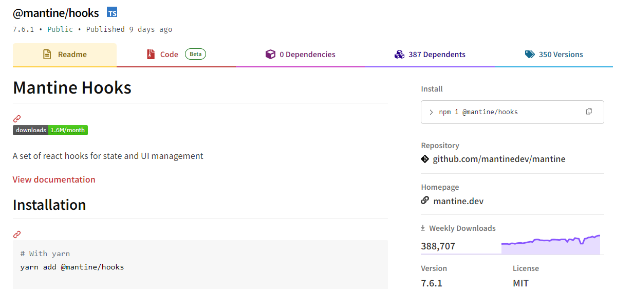Open the 387 Dependents tab
The width and height of the screenshot is (633, 289).
click(x=430, y=55)
